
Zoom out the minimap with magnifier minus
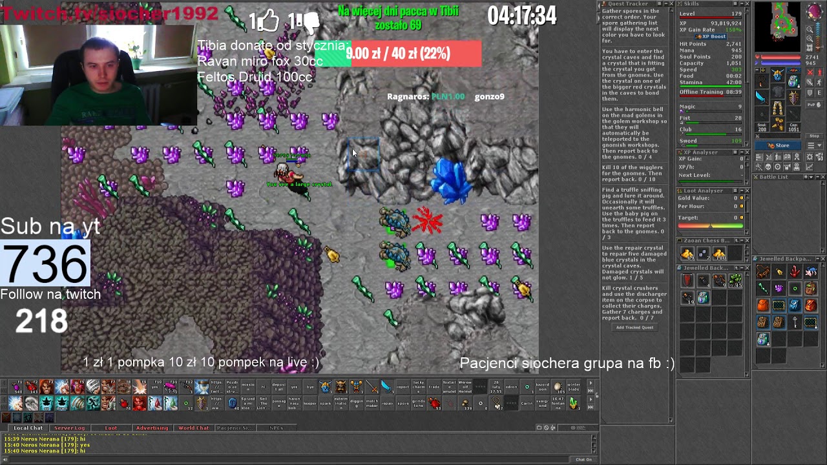click(810, 30)
